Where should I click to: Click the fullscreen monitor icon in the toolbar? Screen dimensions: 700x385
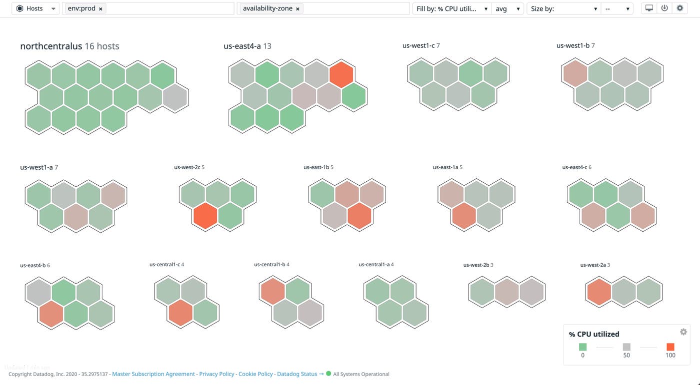[648, 8]
